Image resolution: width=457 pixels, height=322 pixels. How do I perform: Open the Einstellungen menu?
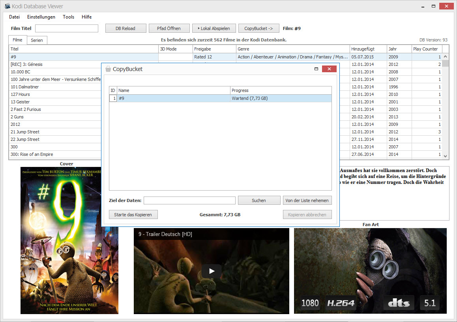point(41,17)
